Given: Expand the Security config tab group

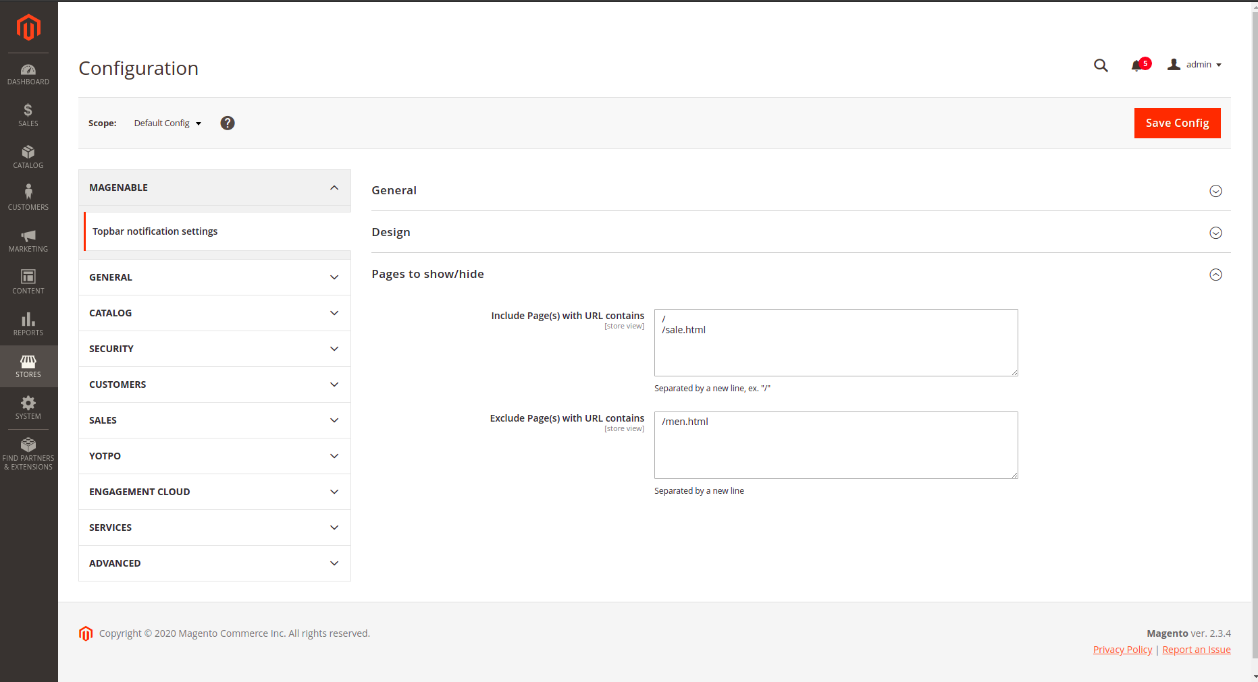Looking at the screenshot, I should pos(215,349).
